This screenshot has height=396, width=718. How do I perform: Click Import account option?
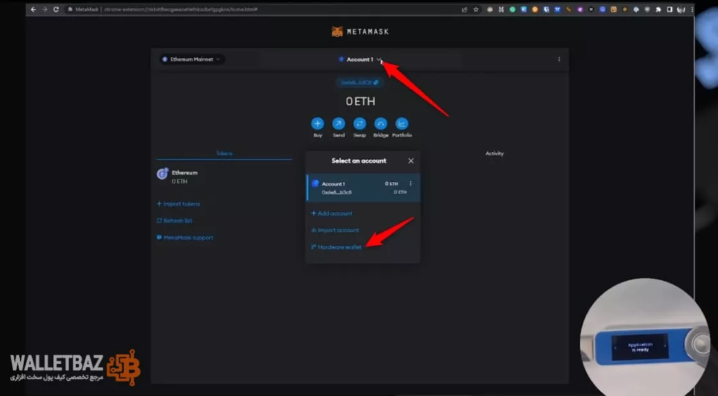pos(335,230)
